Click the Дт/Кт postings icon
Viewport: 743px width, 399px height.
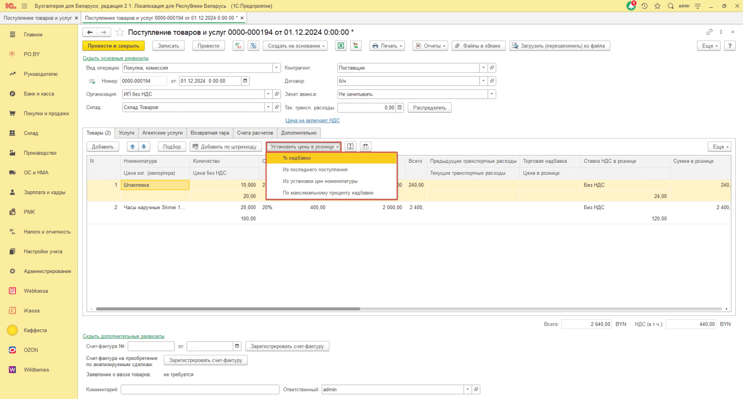[238, 46]
